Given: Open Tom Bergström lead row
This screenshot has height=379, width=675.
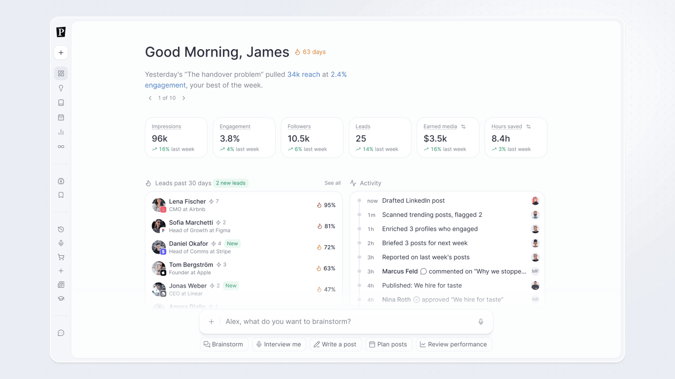Looking at the screenshot, I should click(x=244, y=269).
